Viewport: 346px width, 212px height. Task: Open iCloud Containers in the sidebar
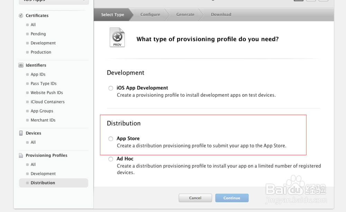click(x=47, y=102)
